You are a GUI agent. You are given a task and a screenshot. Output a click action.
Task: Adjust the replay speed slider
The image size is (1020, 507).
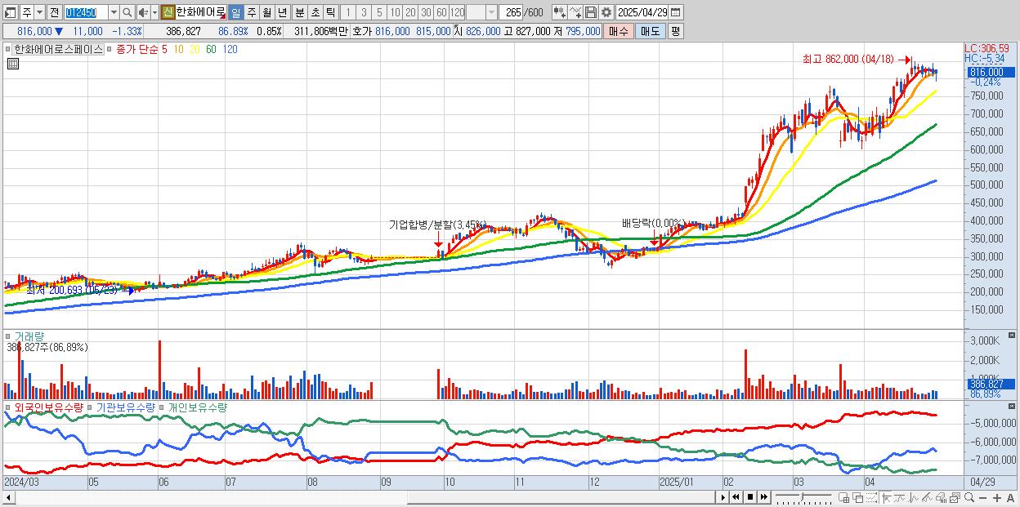click(x=804, y=497)
